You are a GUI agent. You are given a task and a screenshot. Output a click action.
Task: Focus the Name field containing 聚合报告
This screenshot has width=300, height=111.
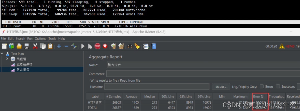[x=203, y=65]
